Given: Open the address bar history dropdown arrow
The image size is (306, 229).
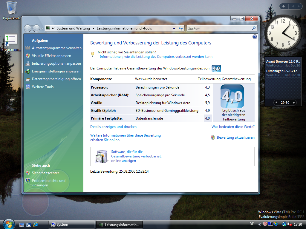Looking at the screenshot, I should (x=174, y=28).
